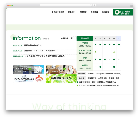The height and width of the screenshot is (118, 139).
Task: Click Friday triangle mark in オンライン診療 row
Action: 114,52
